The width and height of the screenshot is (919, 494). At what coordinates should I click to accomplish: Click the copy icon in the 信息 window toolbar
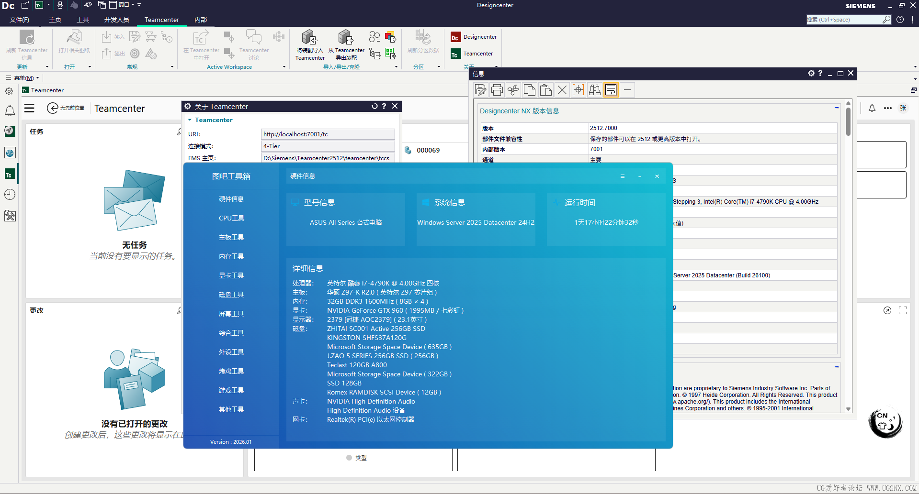(x=530, y=90)
